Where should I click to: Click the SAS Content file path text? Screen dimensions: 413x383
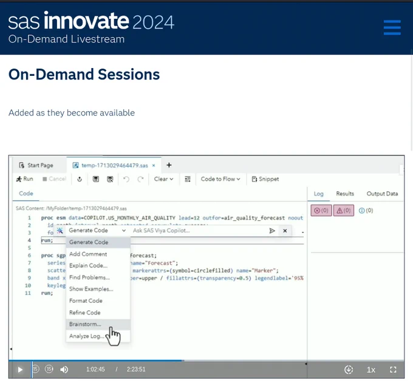[x=71, y=208]
